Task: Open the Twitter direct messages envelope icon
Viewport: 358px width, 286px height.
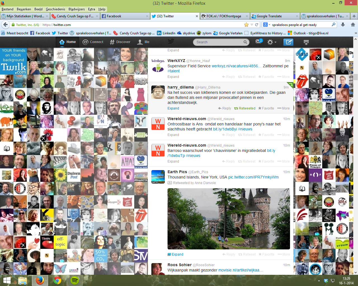Action: click(258, 42)
